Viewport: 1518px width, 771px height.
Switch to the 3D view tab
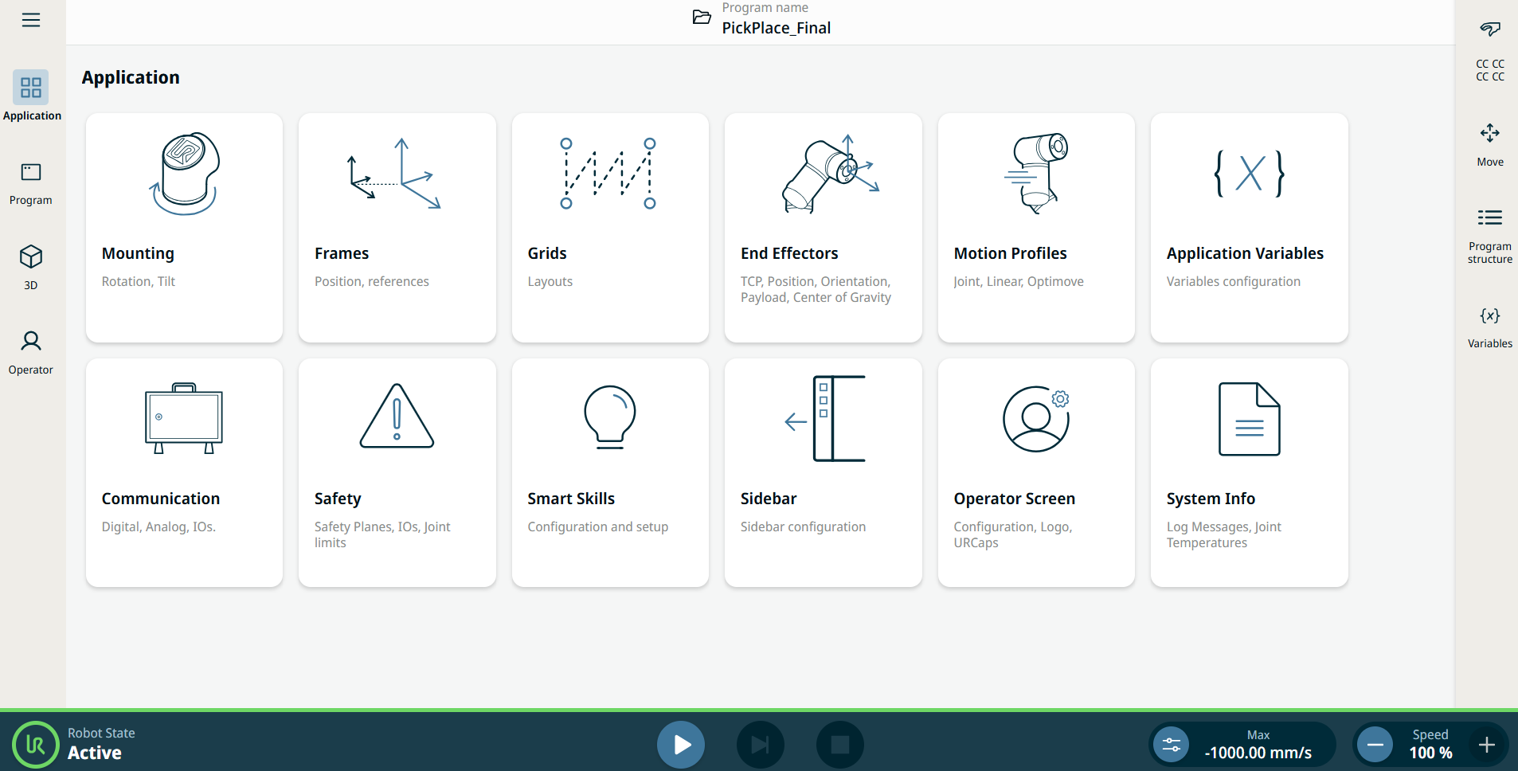pos(31,267)
